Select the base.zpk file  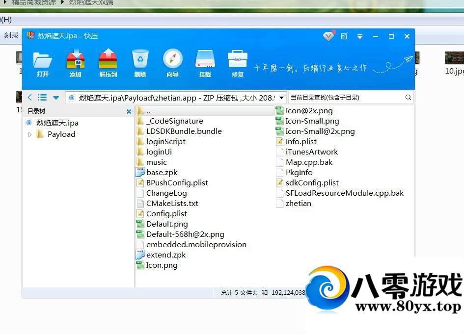pos(162,172)
